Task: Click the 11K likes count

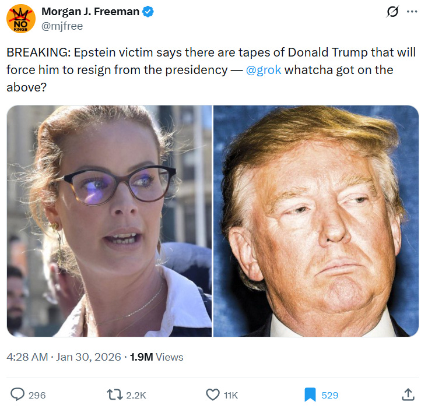Action: [x=231, y=395]
